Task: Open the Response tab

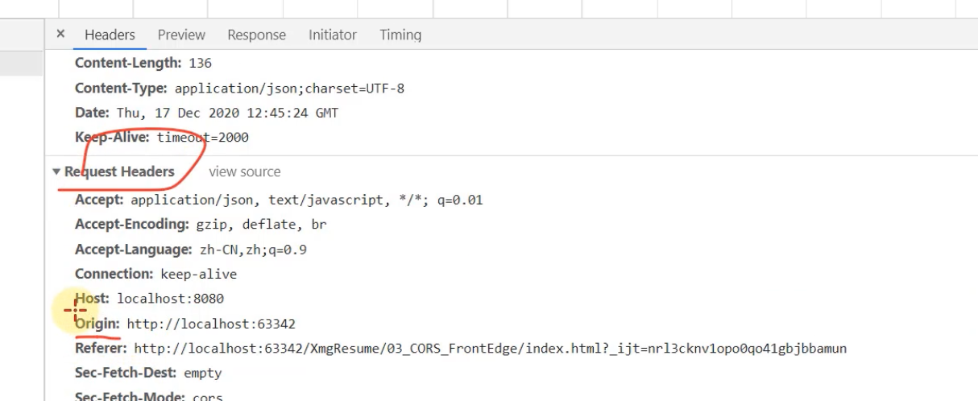Action: click(x=256, y=35)
